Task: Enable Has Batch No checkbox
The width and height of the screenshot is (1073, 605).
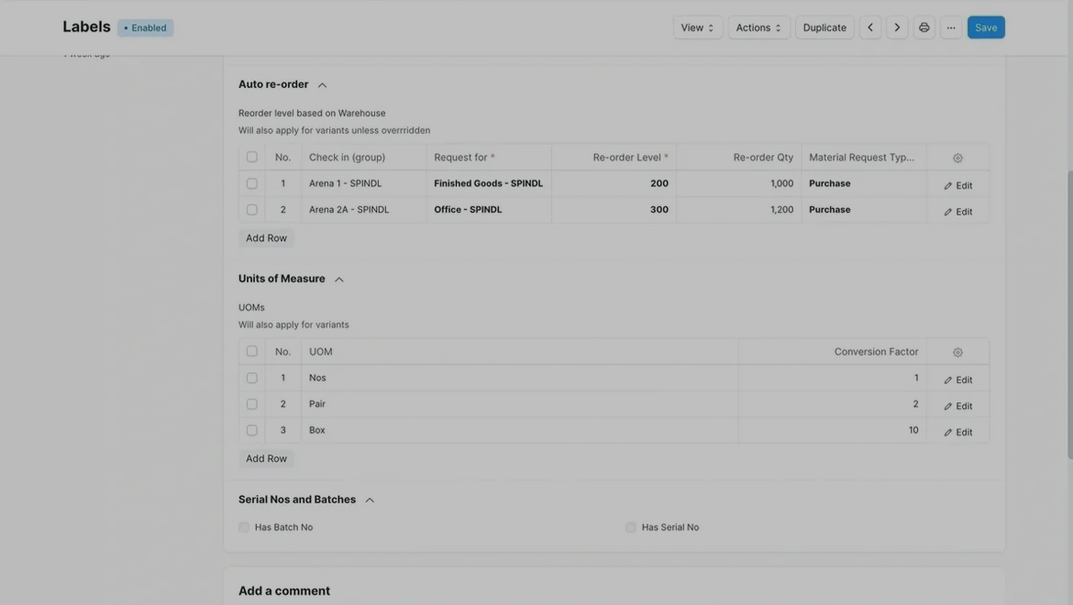Action: pyautogui.click(x=244, y=527)
